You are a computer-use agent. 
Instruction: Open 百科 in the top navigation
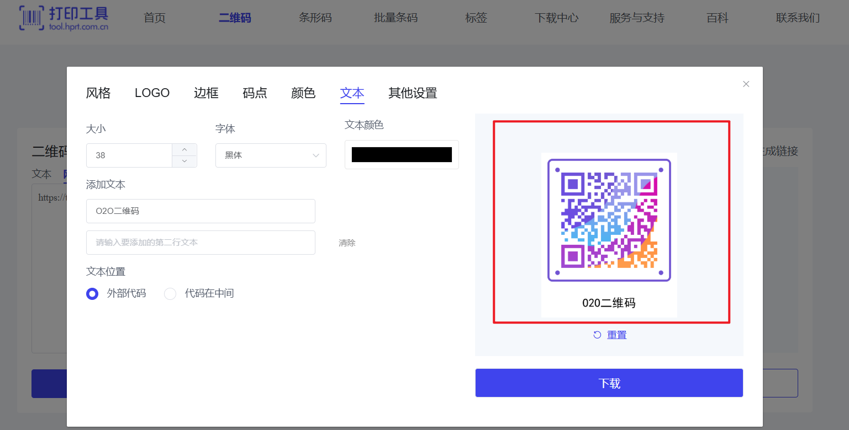718,18
